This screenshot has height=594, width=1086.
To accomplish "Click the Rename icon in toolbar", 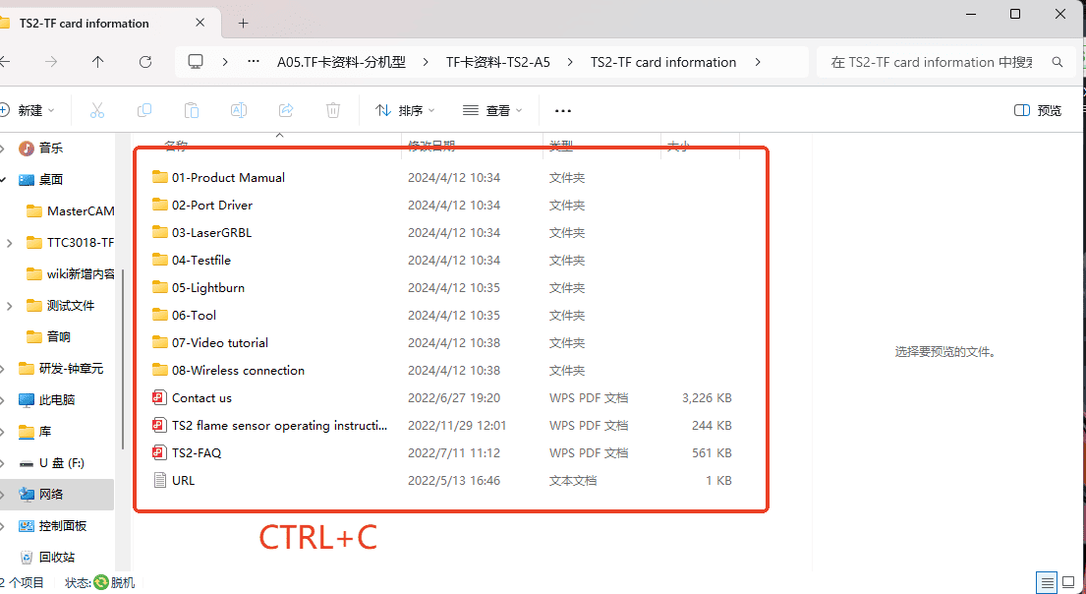I will [x=239, y=110].
